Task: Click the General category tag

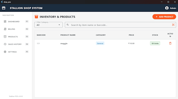Action: point(100,43)
